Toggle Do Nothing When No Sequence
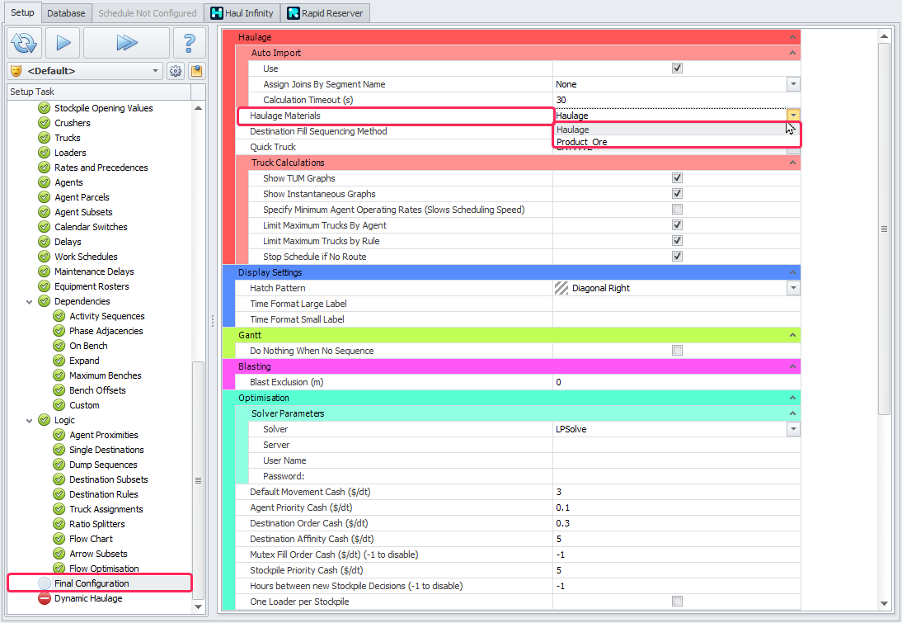This screenshot has height=623, width=902. [677, 351]
